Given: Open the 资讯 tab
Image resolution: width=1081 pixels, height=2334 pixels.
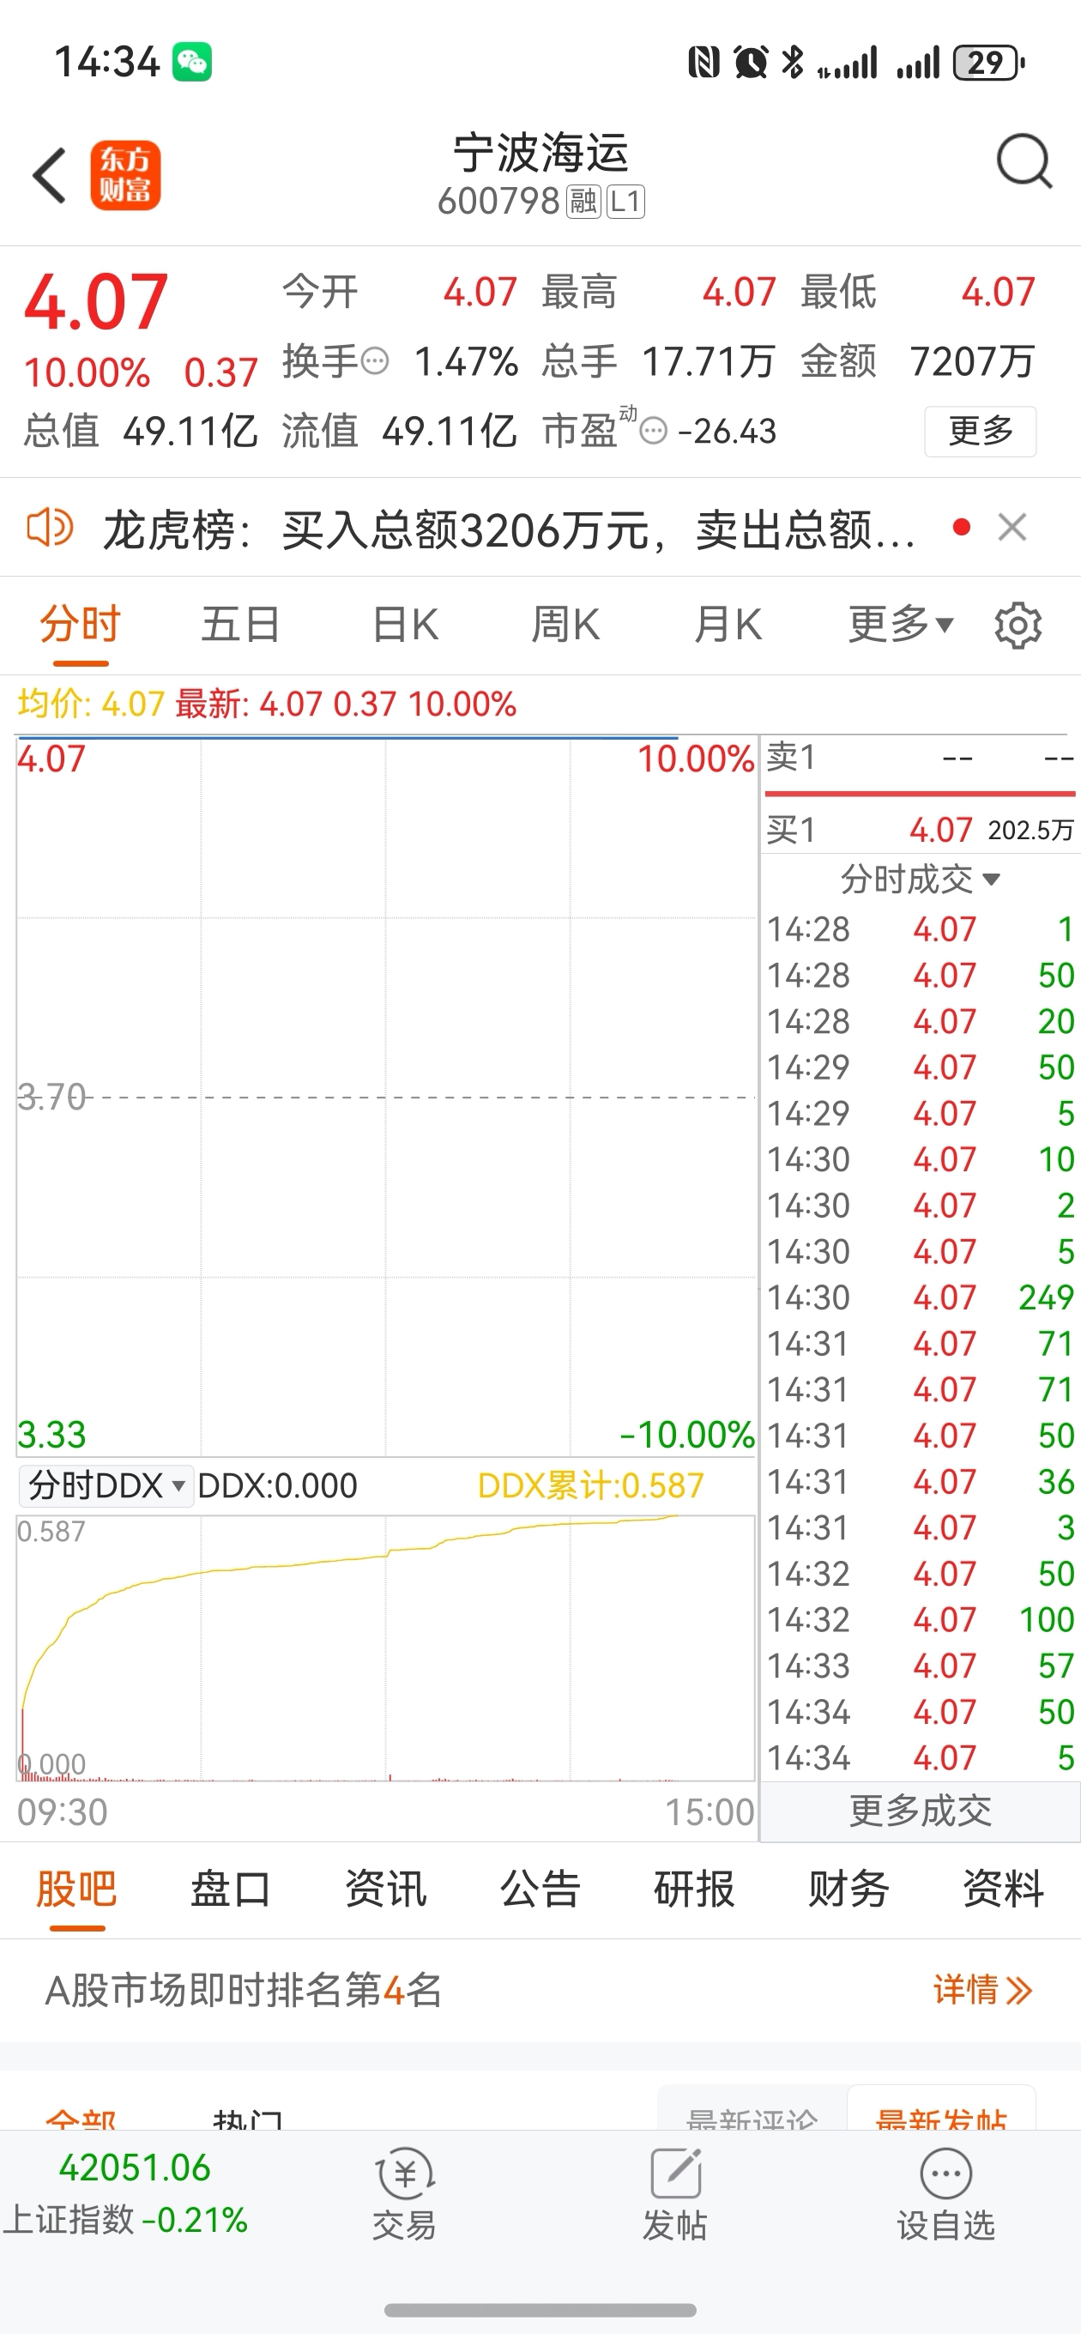Looking at the screenshot, I should click(x=385, y=1890).
